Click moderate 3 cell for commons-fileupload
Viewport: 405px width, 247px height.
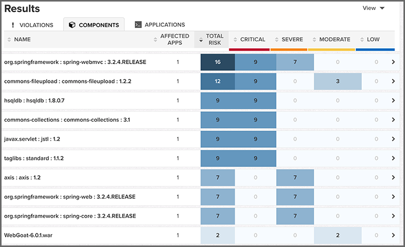click(x=338, y=81)
